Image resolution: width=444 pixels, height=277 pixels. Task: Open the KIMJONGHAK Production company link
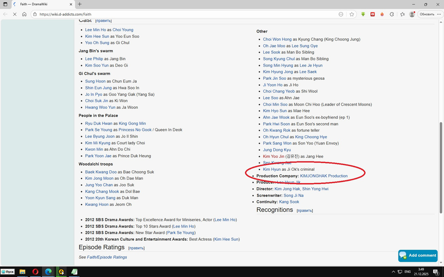(x=324, y=176)
